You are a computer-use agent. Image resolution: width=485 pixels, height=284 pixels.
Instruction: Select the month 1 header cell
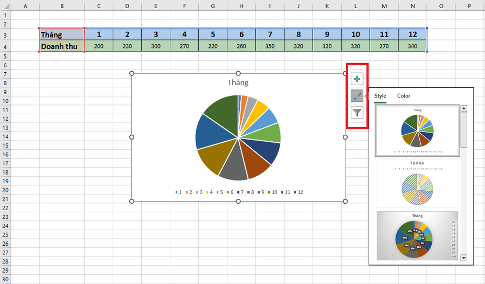coord(99,34)
